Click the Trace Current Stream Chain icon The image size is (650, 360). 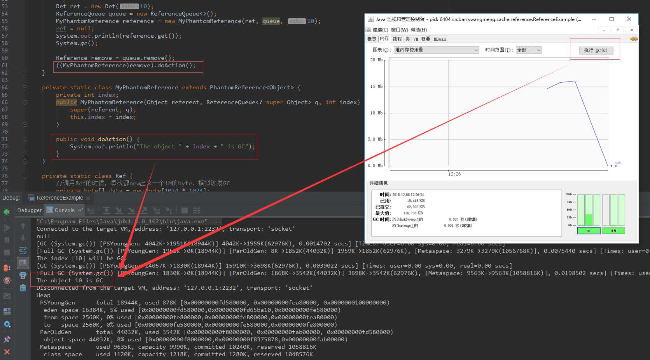(x=197, y=210)
